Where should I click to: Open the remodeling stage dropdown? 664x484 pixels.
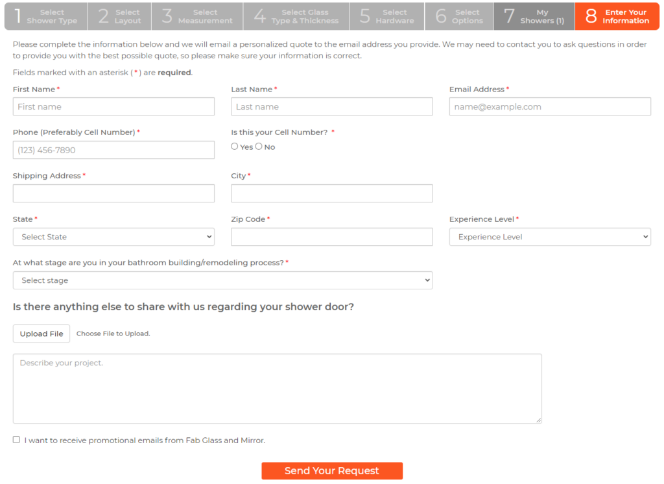[222, 280]
